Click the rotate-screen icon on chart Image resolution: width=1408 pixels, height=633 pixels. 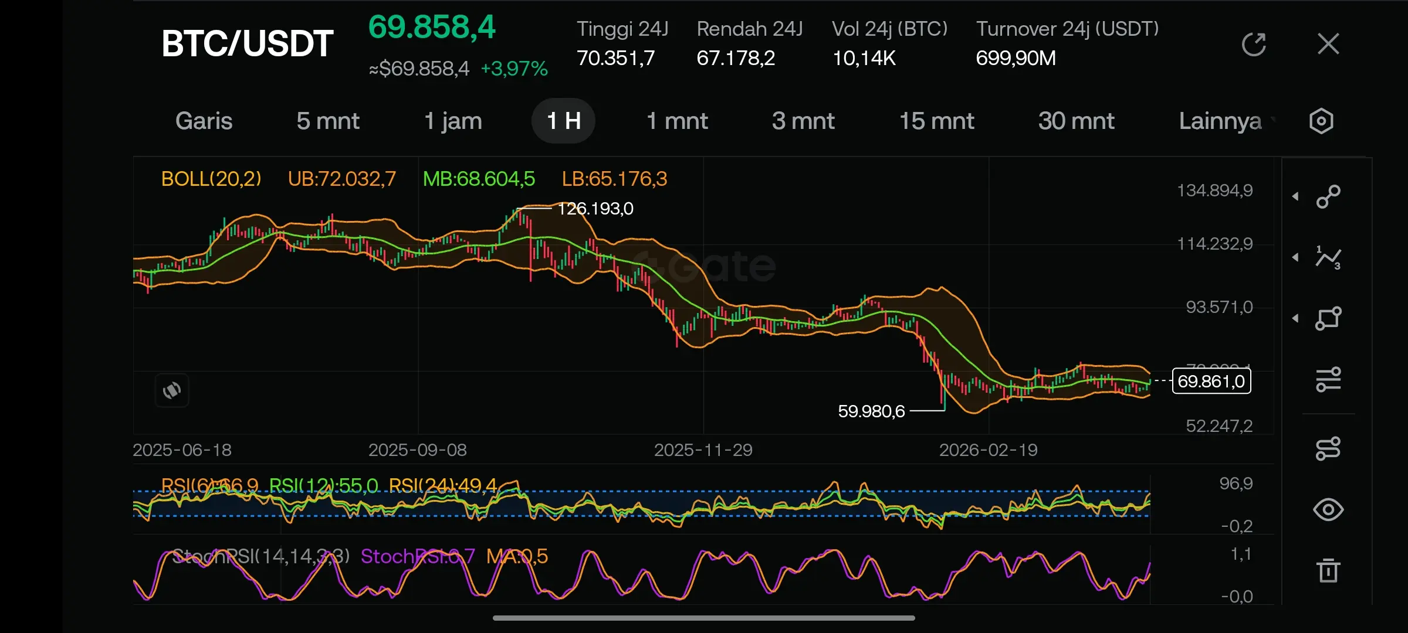[x=172, y=390]
